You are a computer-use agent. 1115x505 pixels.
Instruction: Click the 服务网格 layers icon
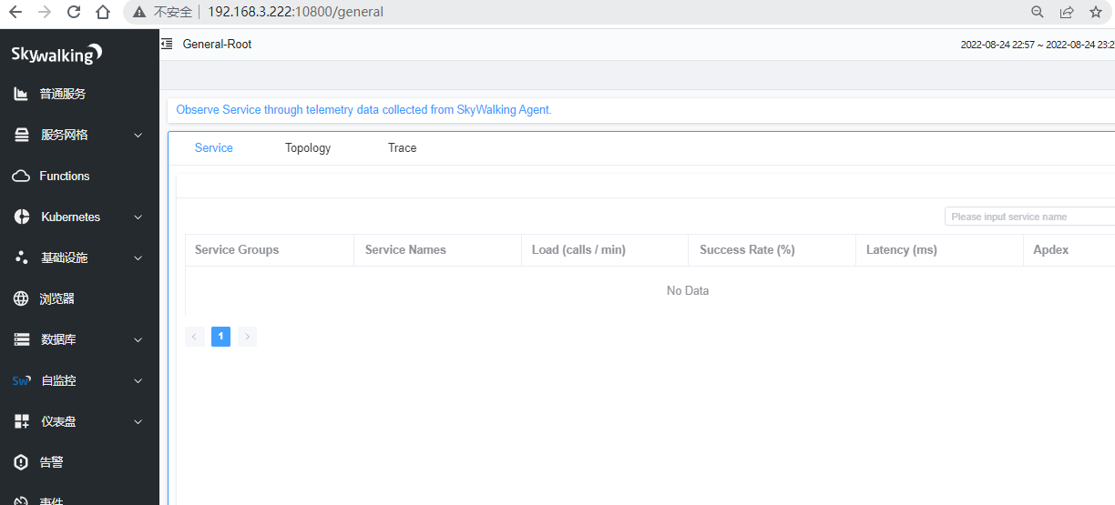[x=22, y=135]
